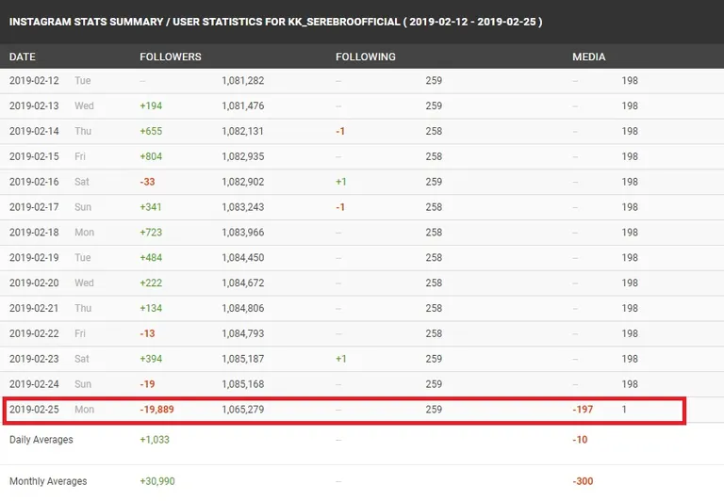Click the -19 follower change on 2019-02-24
This screenshot has height=501, width=724.
147,384
